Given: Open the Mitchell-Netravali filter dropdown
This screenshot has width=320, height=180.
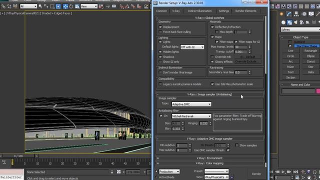Looking at the screenshot, I should coord(191,116).
